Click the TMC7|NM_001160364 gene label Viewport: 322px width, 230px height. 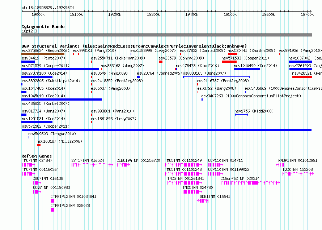coord(40,170)
